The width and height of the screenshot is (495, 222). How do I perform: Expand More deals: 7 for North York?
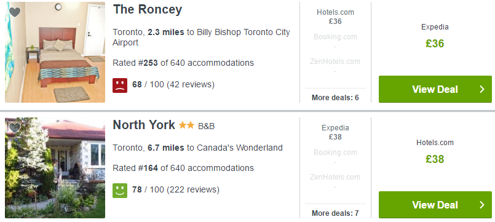click(335, 213)
